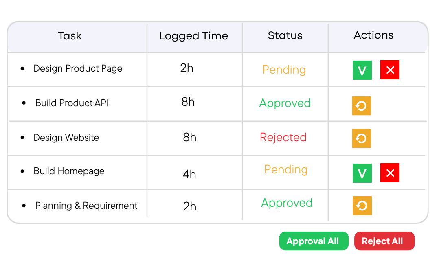The image size is (439, 267).
Task: Reject the Build Homepage task
Action: pos(390,173)
